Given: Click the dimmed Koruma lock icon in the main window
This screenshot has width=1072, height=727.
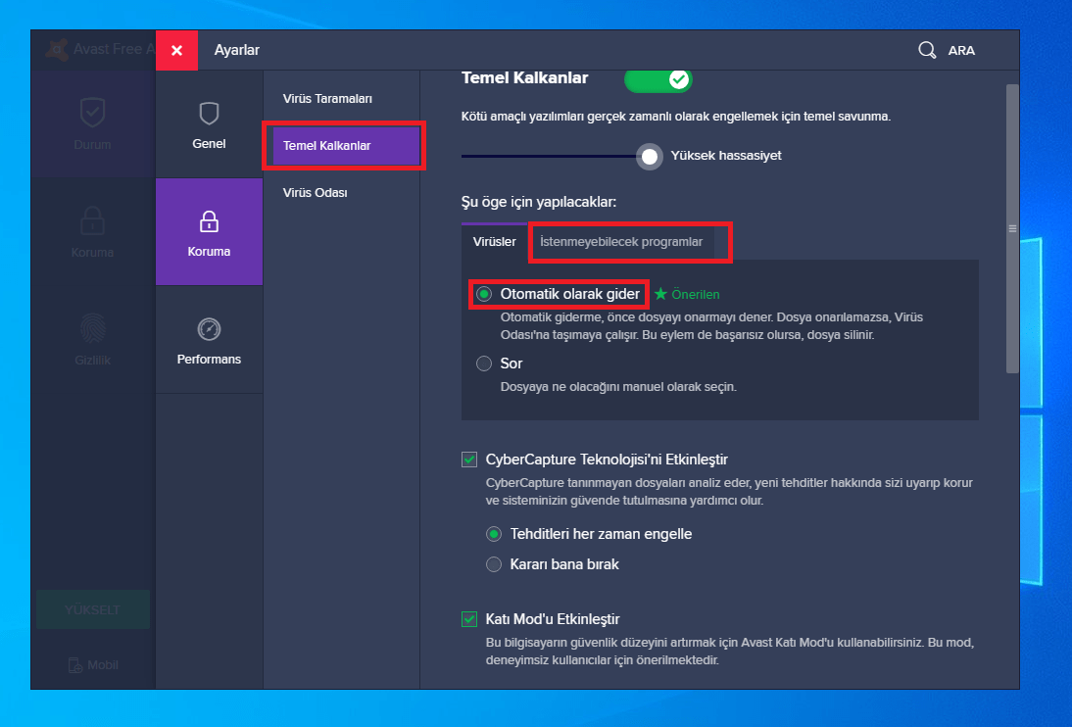Looking at the screenshot, I should [92, 220].
